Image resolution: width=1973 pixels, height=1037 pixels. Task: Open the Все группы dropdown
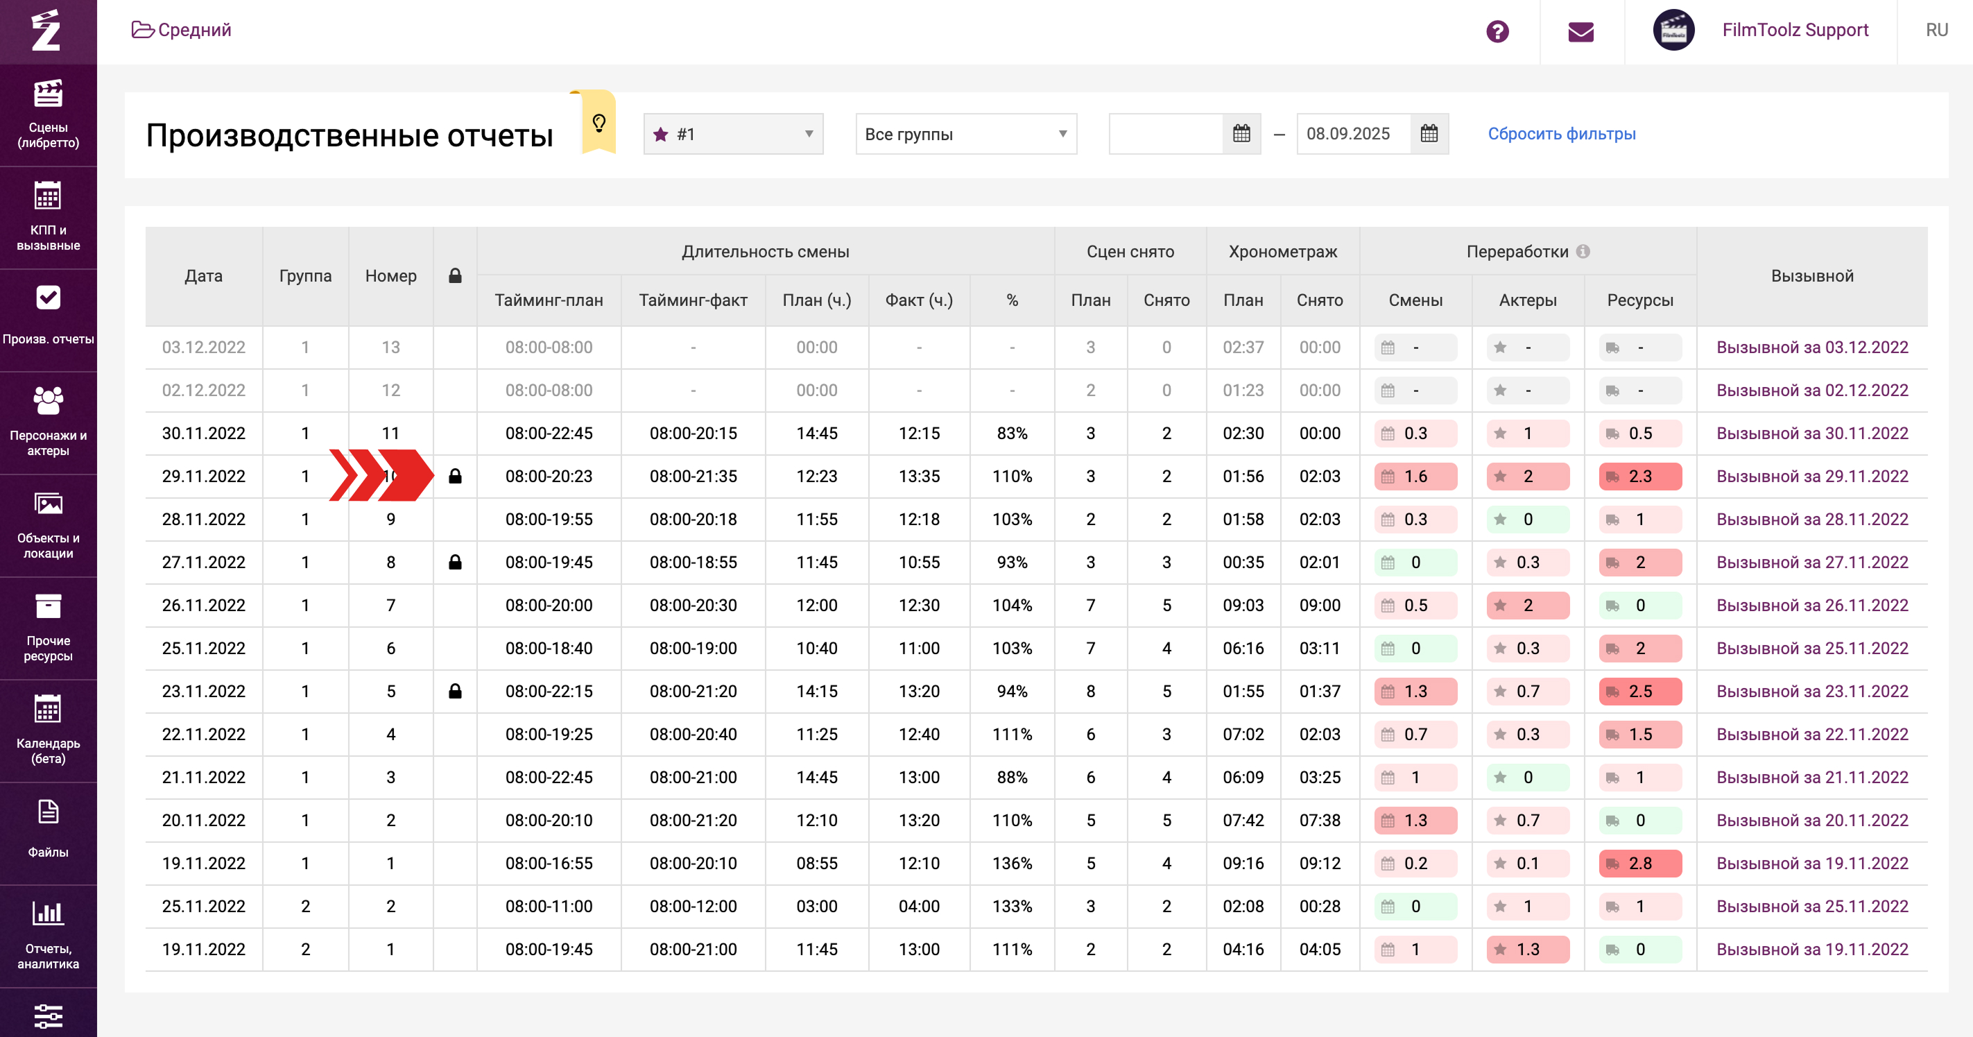coord(966,134)
